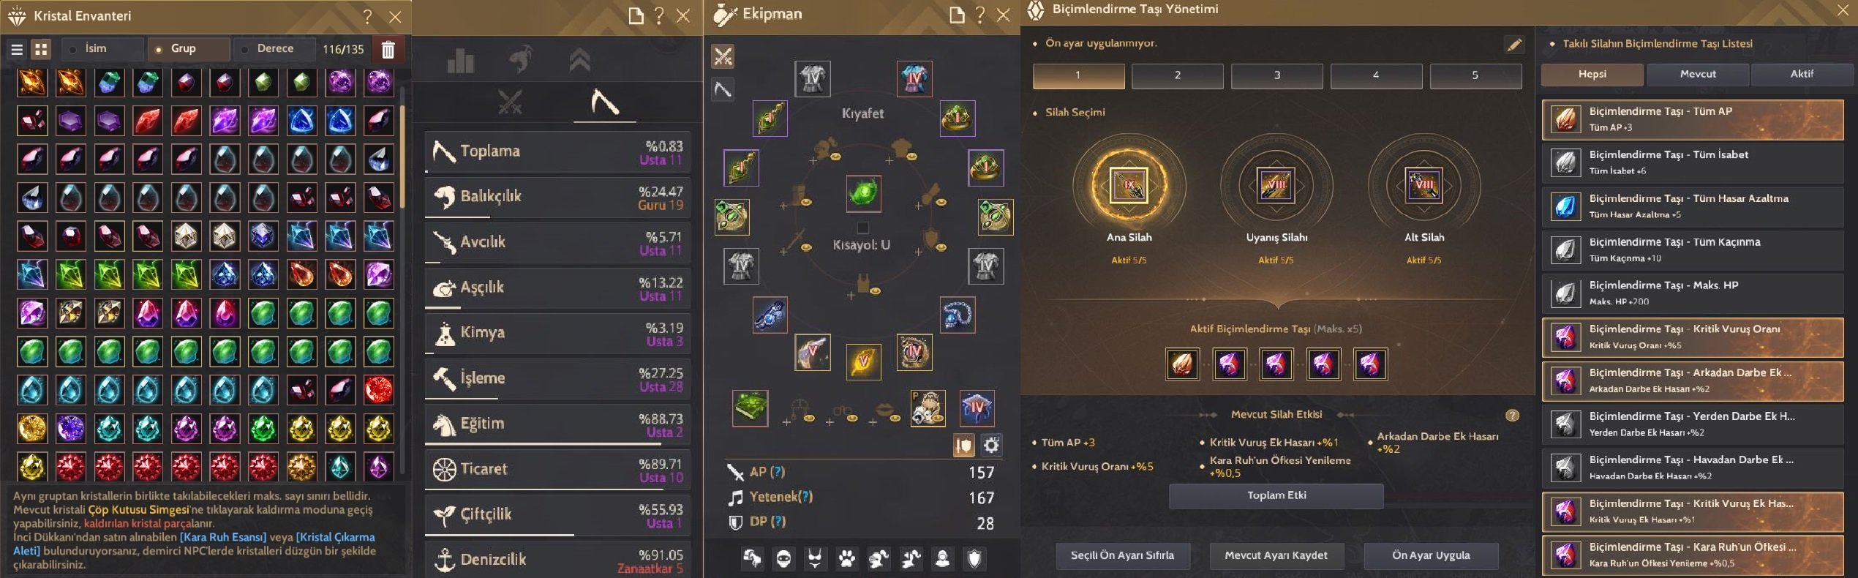Switch to the Aktif stone list tab

pos(1801,75)
